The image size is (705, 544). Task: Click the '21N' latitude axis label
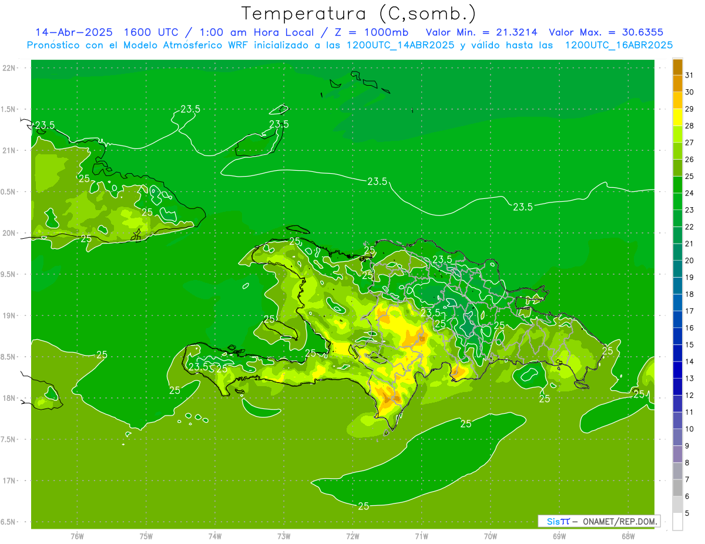[x=9, y=150]
